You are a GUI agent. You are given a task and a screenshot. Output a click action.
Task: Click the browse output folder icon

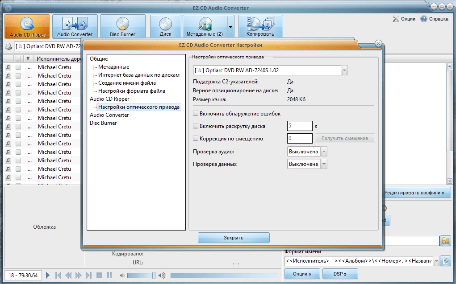pos(446,241)
